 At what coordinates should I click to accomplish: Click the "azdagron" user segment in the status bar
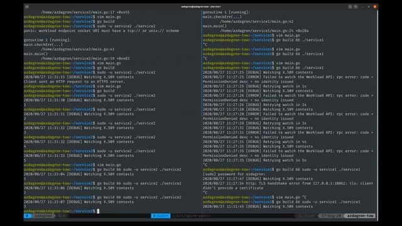(x=43, y=216)
